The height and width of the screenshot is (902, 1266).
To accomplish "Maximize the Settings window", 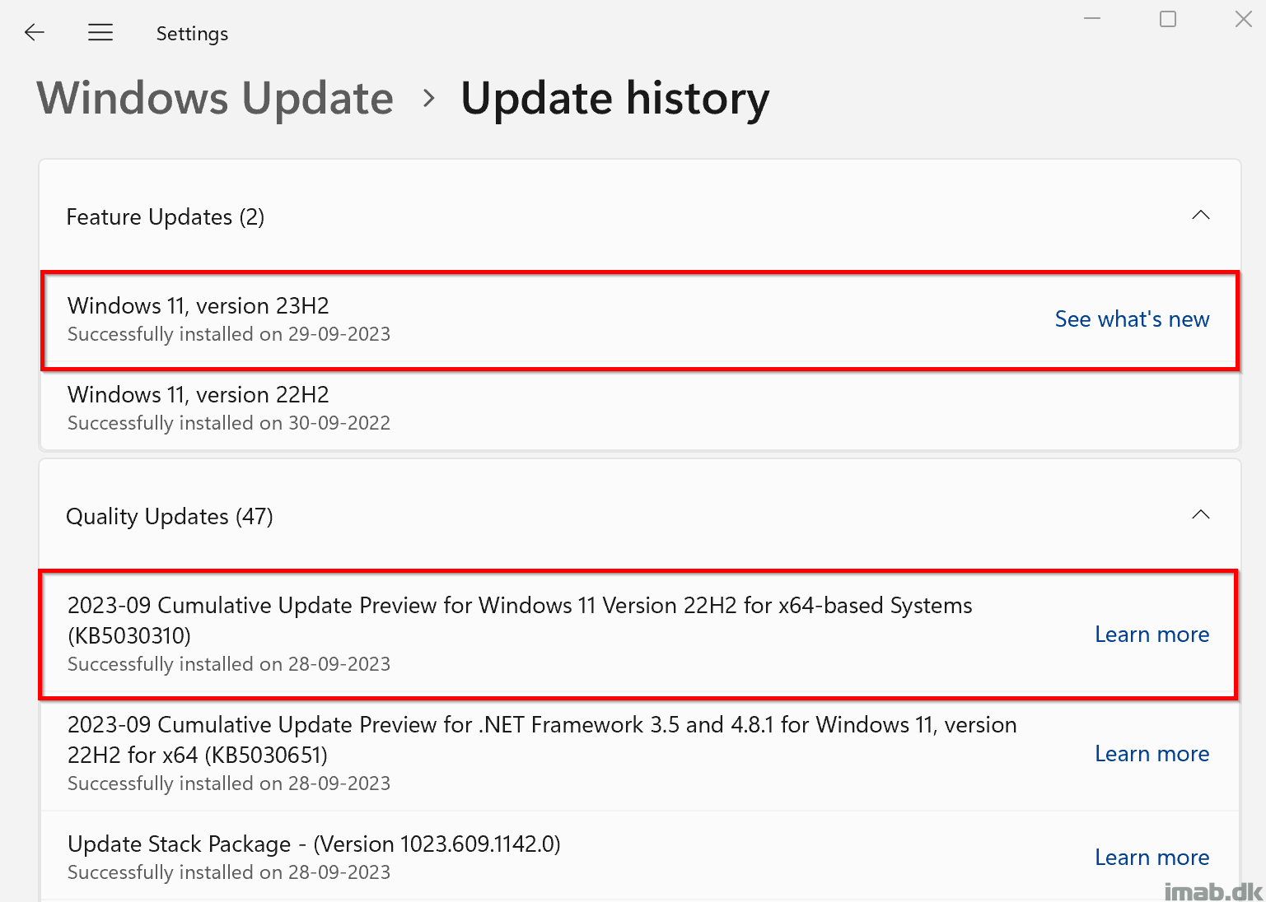I will point(1168,19).
